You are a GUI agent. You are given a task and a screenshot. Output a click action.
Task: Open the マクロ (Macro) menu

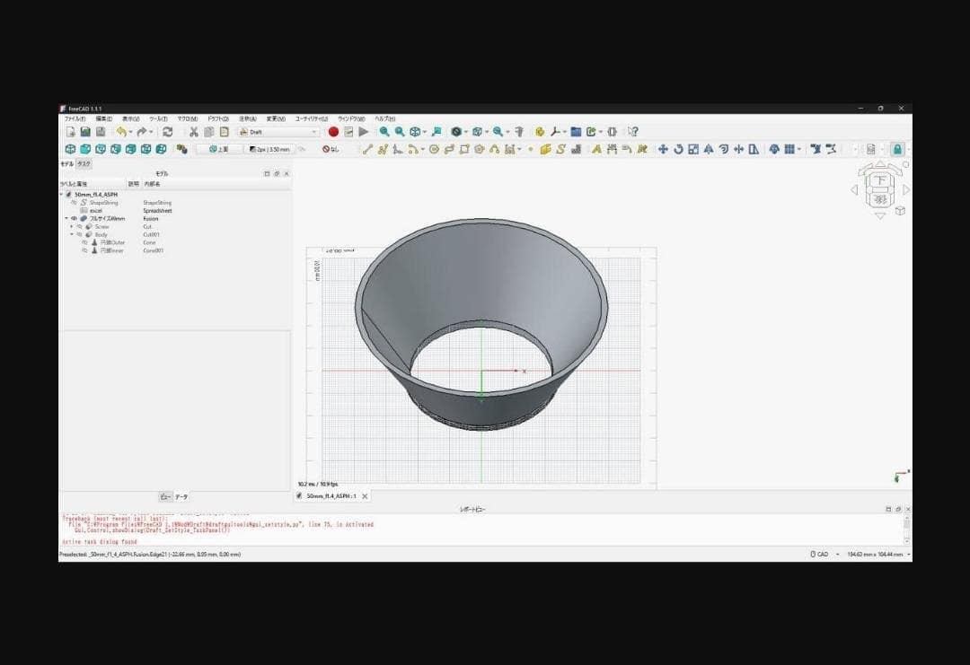(188, 118)
